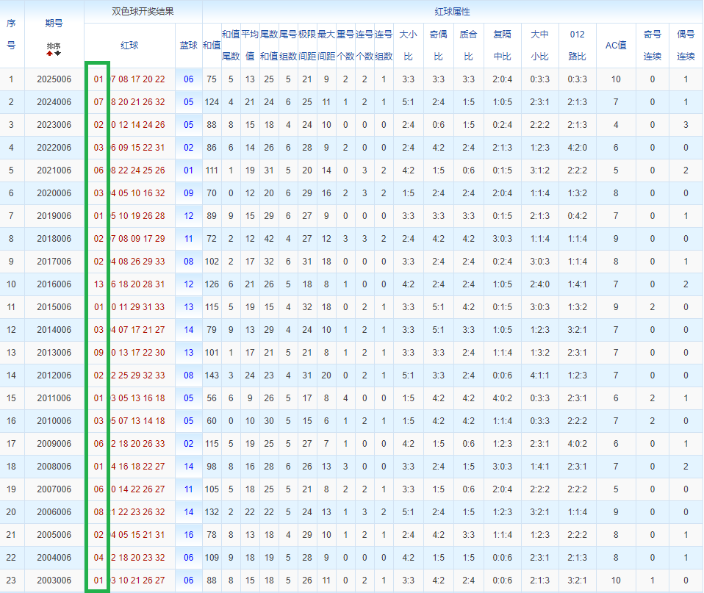Select period 2006006 cell
The image size is (704, 593).
click(54, 512)
